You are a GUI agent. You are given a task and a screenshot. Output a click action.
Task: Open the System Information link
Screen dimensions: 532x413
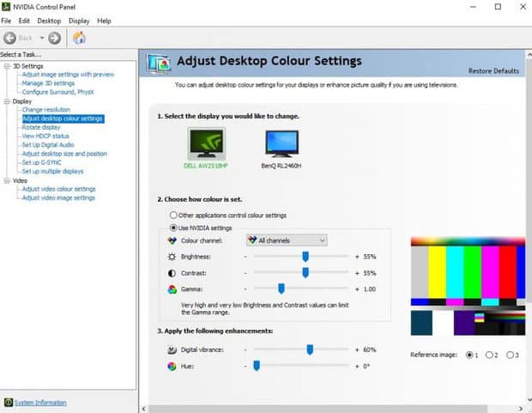[x=39, y=403]
